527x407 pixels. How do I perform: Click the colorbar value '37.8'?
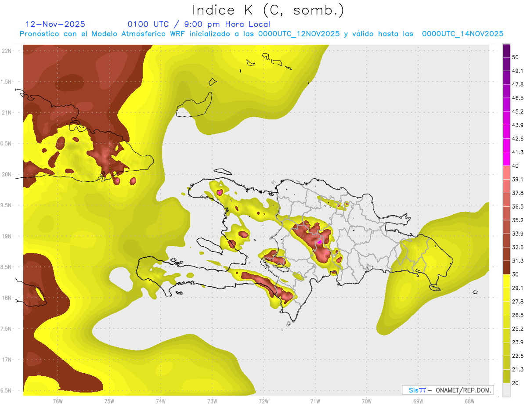click(x=518, y=193)
